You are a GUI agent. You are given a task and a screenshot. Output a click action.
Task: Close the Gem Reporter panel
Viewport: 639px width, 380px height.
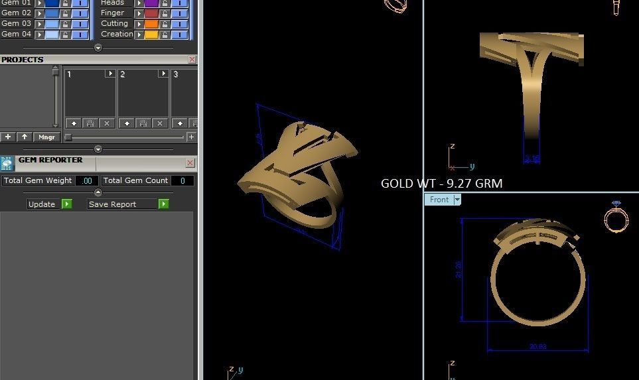coord(190,163)
